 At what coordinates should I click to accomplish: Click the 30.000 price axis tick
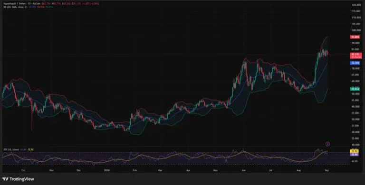pyautogui.click(x=356, y=119)
